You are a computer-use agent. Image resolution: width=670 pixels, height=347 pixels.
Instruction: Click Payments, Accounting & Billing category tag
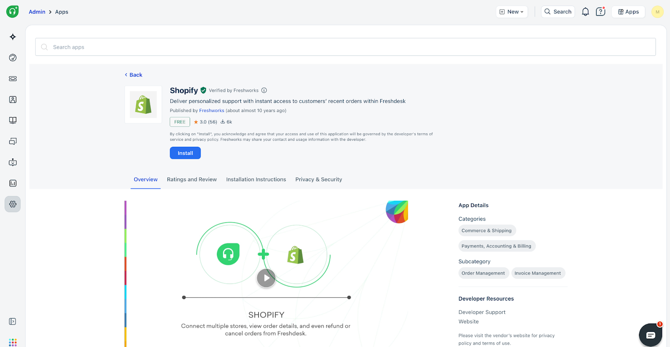coord(497,246)
